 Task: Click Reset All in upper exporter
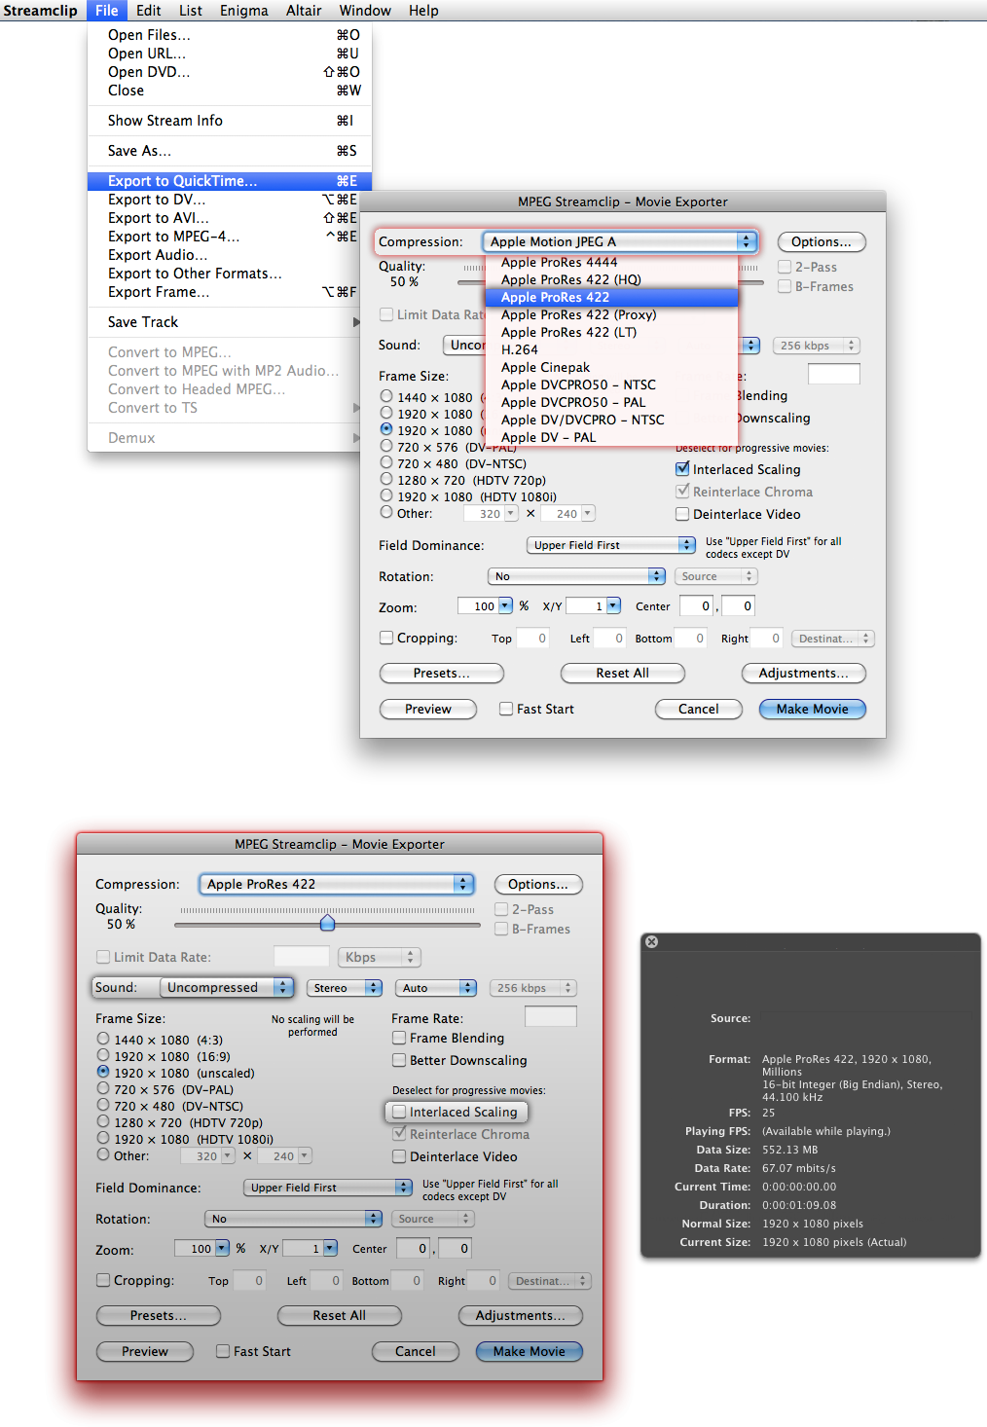tap(623, 673)
